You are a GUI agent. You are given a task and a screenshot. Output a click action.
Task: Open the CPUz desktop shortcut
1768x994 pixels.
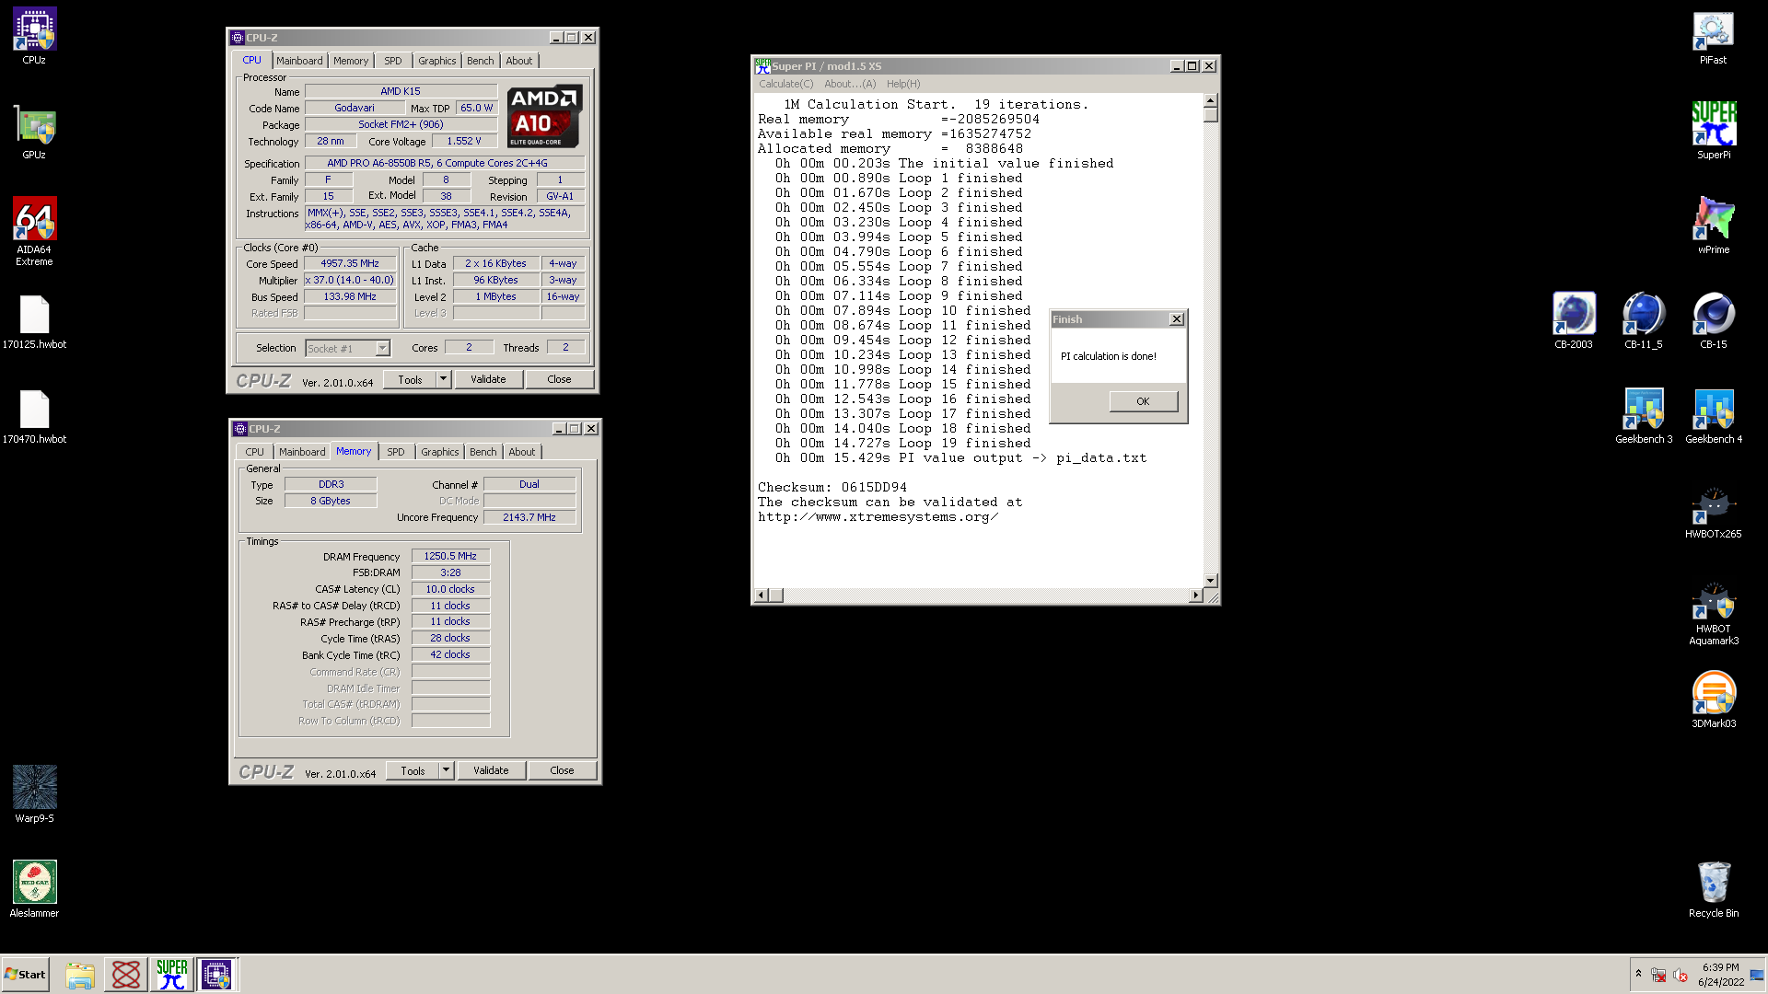click(x=34, y=37)
